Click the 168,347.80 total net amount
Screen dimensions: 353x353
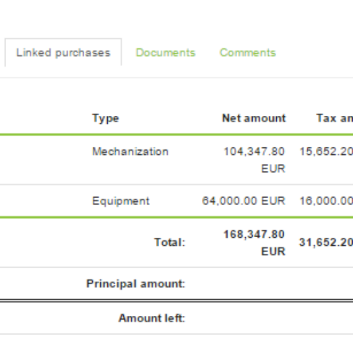255,243
